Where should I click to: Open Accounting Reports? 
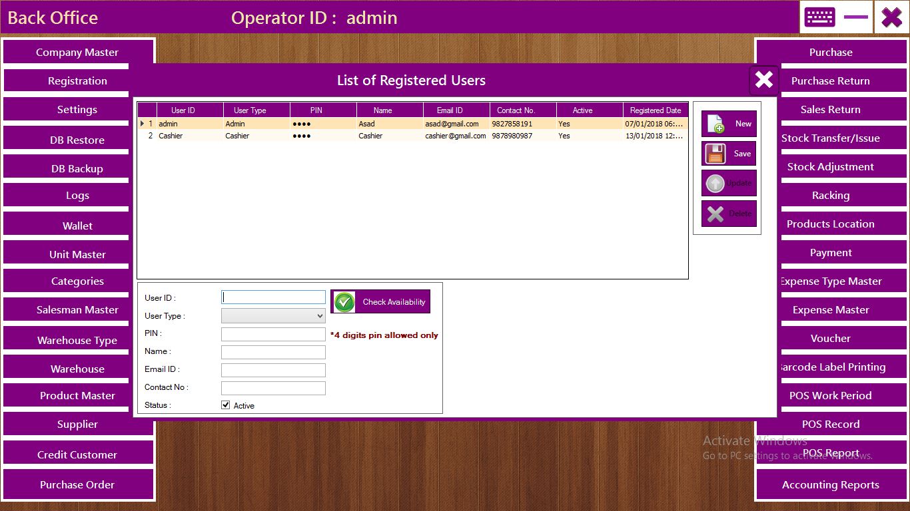[830, 485]
